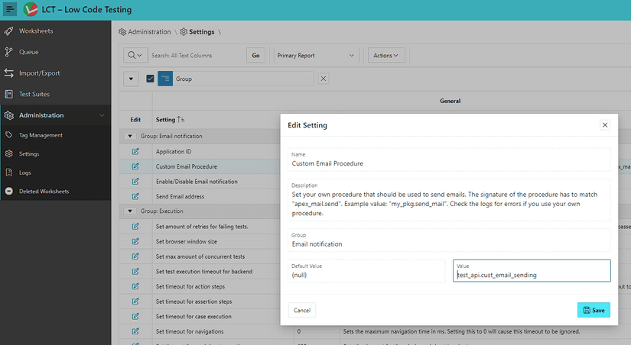Edit Set timeout for action steps
This screenshot has height=345, width=631.
pos(135,286)
